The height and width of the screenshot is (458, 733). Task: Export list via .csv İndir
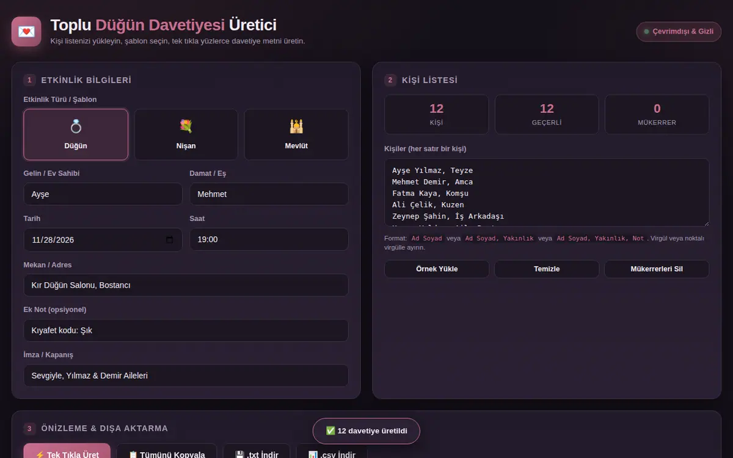click(332, 451)
